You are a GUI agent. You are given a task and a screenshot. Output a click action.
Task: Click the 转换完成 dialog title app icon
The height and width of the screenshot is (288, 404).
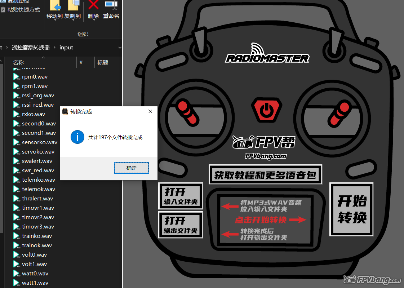(65, 111)
